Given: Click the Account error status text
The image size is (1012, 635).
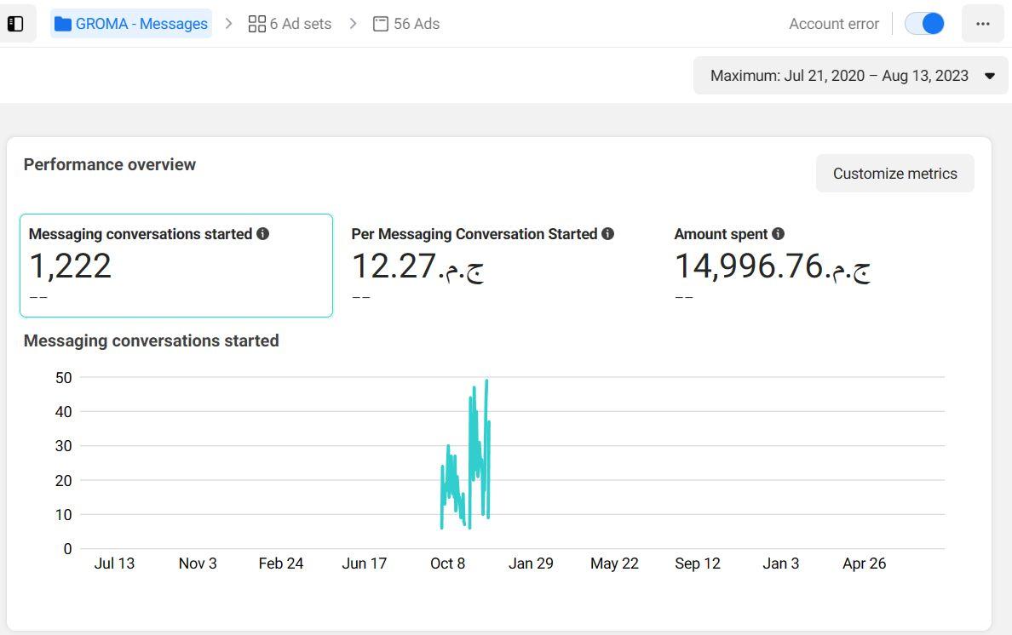Looking at the screenshot, I should pos(833,24).
